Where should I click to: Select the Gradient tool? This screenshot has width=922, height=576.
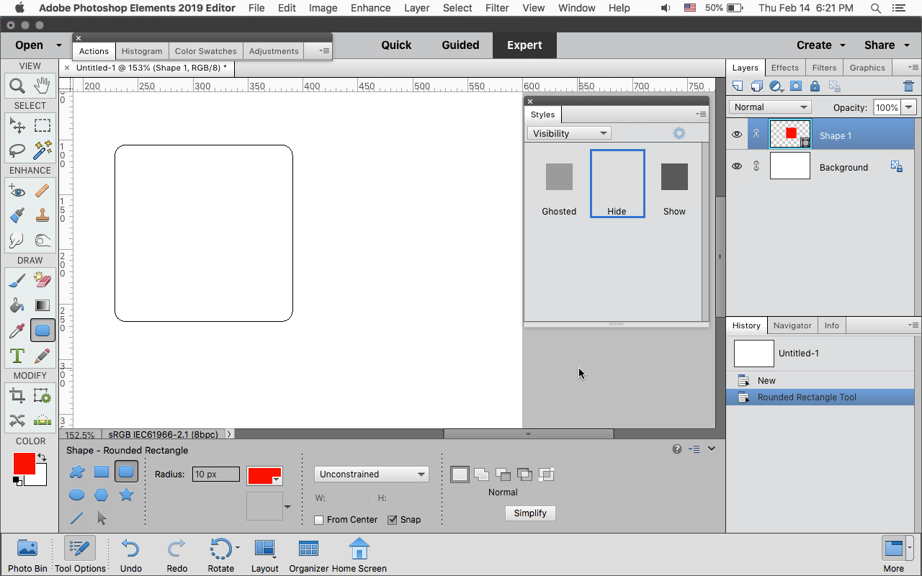42,305
